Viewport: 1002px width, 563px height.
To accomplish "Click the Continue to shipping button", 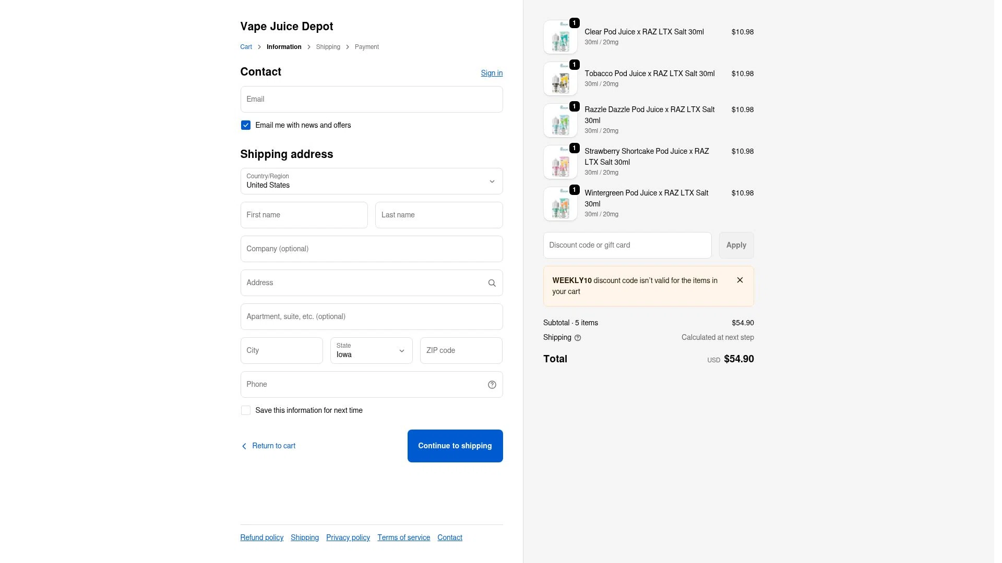I will coord(455,446).
